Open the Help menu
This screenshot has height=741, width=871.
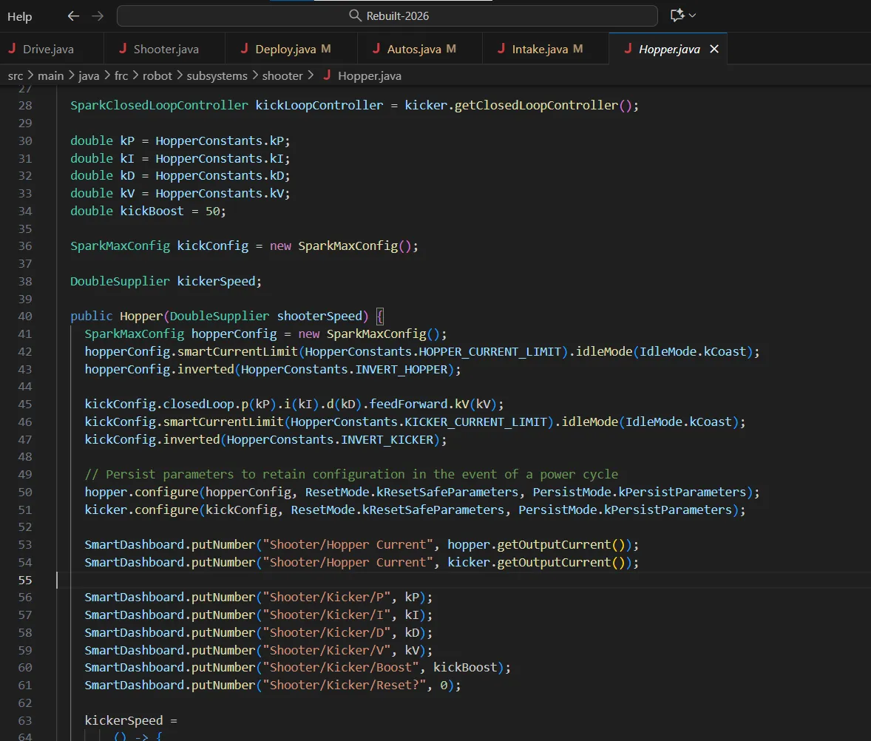(x=19, y=17)
